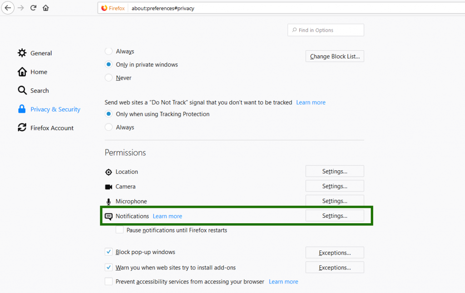Viewport: 465px width, 293px height.
Task: Click the Microphone icon in Permissions
Action: tap(108, 201)
